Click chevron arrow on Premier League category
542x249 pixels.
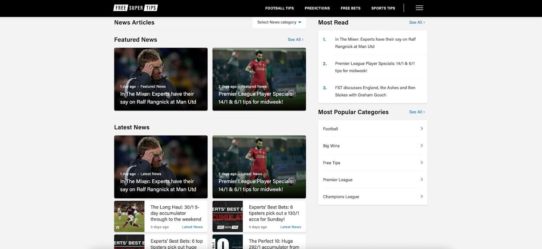pyautogui.click(x=421, y=179)
